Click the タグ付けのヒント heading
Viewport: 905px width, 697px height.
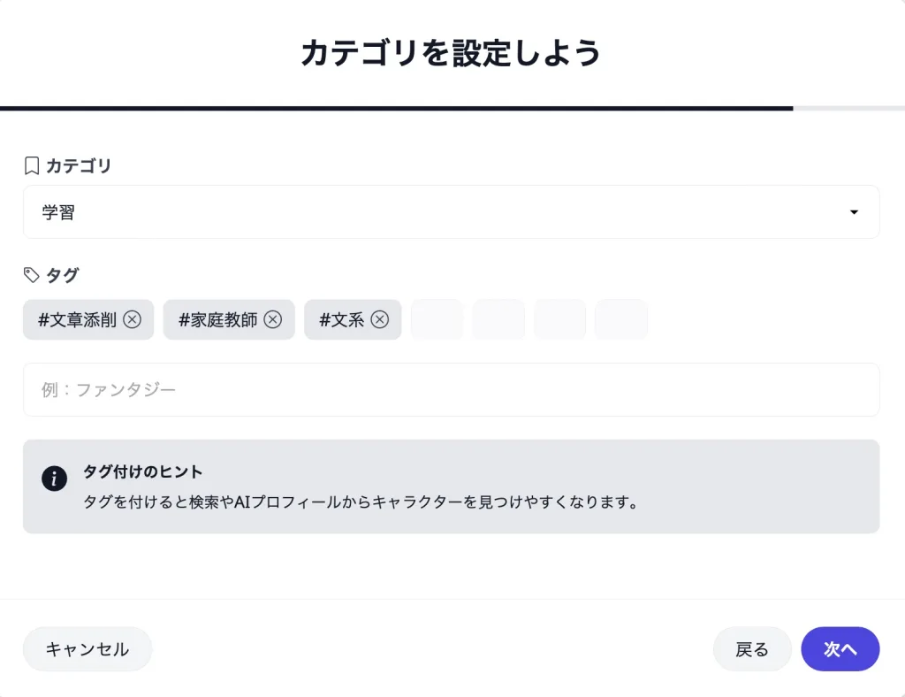point(143,471)
